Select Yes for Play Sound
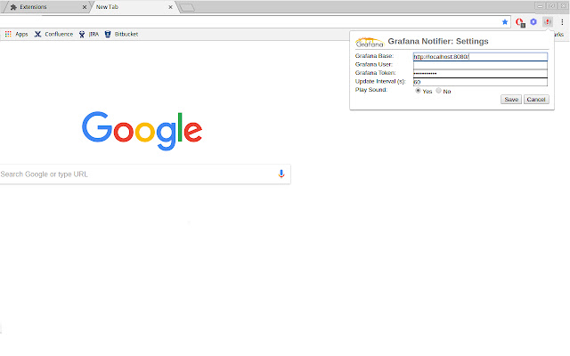Viewport: 570px width, 356px height. 418,91
